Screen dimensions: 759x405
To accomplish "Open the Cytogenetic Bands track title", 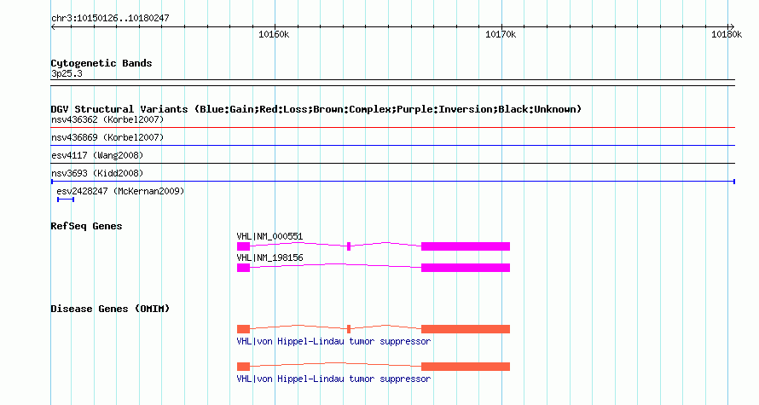I will click(101, 63).
